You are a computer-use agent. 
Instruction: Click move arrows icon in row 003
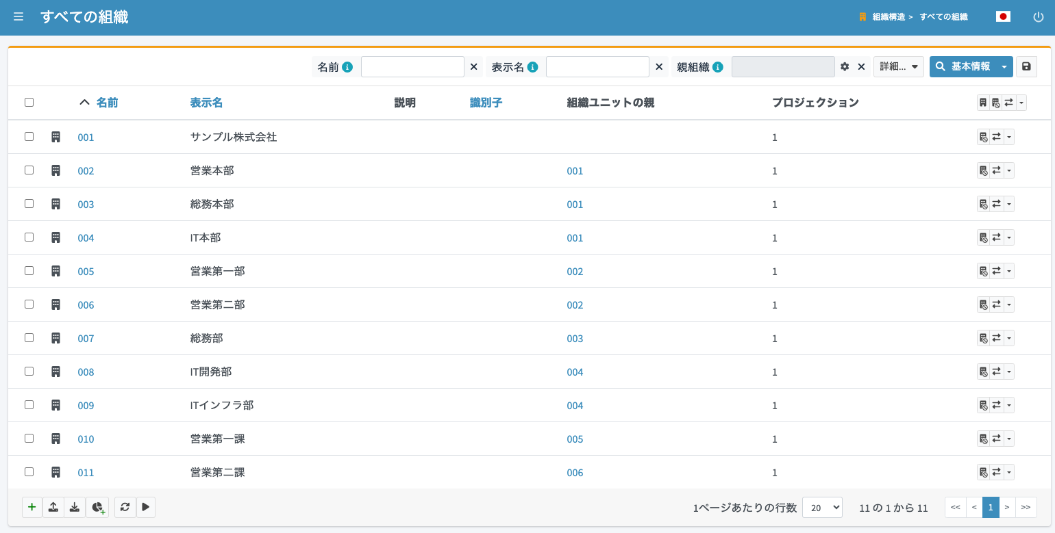(x=996, y=204)
